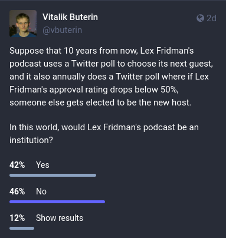Open the post via 2d timestamp
The height and width of the screenshot is (238, 226).
point(211,18)
